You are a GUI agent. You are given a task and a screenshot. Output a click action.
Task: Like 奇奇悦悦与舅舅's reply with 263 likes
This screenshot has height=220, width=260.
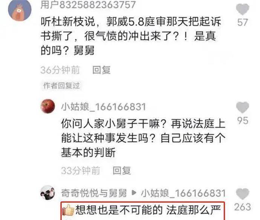click(x=242, y=194)
